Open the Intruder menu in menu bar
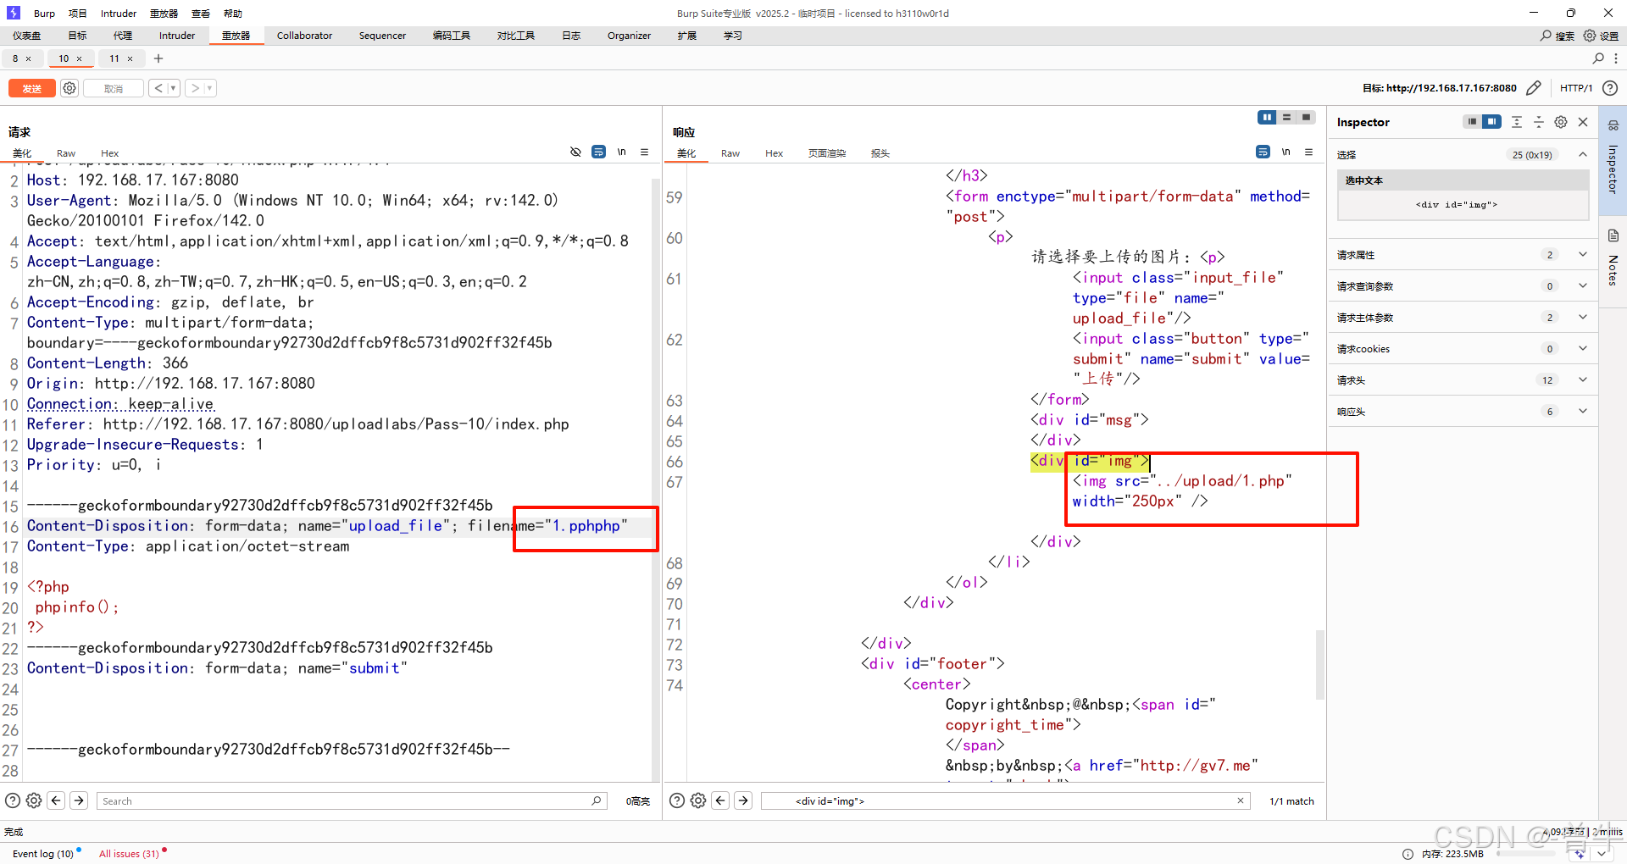 click(x=119, y=14)
